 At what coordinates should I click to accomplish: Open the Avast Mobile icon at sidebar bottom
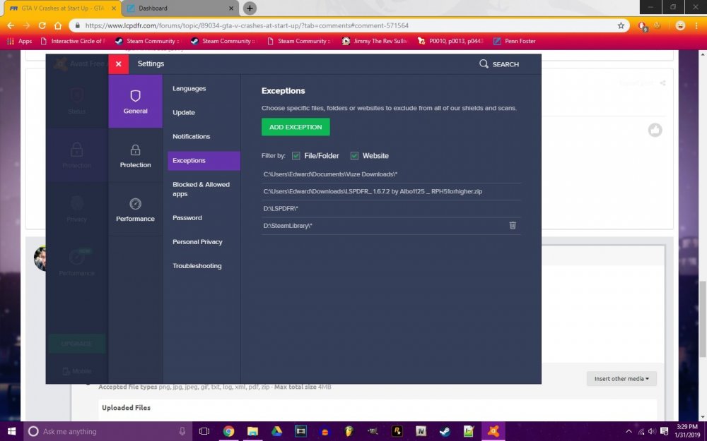tap(76, 370)
